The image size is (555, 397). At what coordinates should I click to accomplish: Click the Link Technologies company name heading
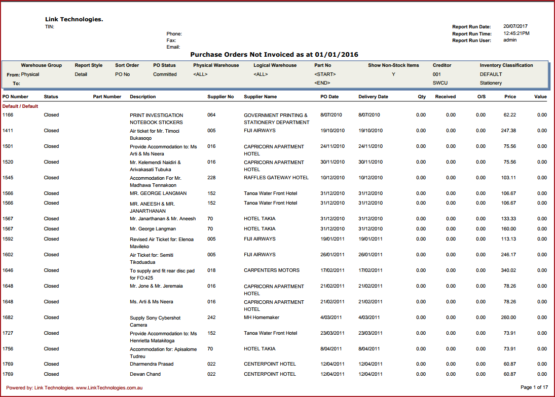point(74,19)
